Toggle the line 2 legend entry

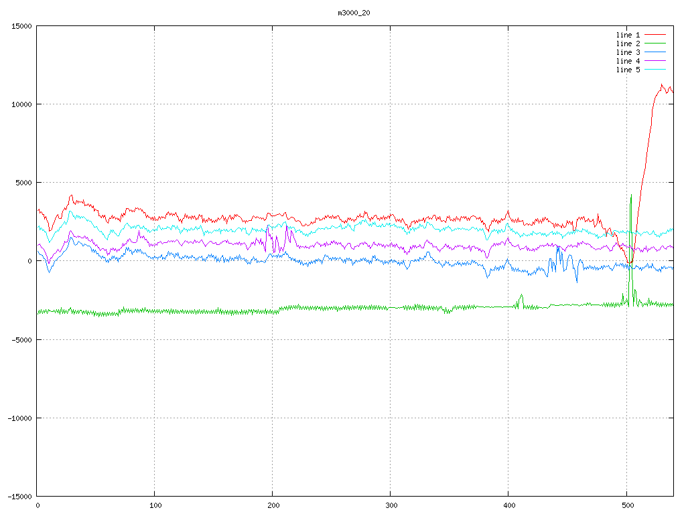click(x=628, y=44)
